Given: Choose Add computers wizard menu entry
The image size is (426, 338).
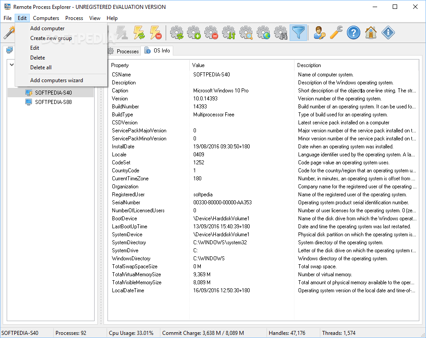Looking at the screenshot, I should click(x=61, y=80).
